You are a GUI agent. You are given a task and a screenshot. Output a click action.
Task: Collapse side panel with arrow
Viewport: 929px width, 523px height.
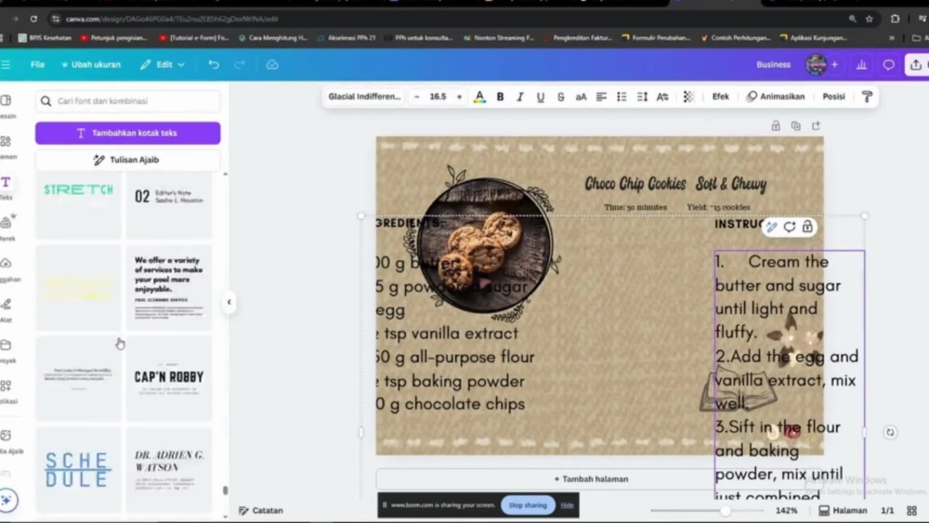tap(229, 302)
